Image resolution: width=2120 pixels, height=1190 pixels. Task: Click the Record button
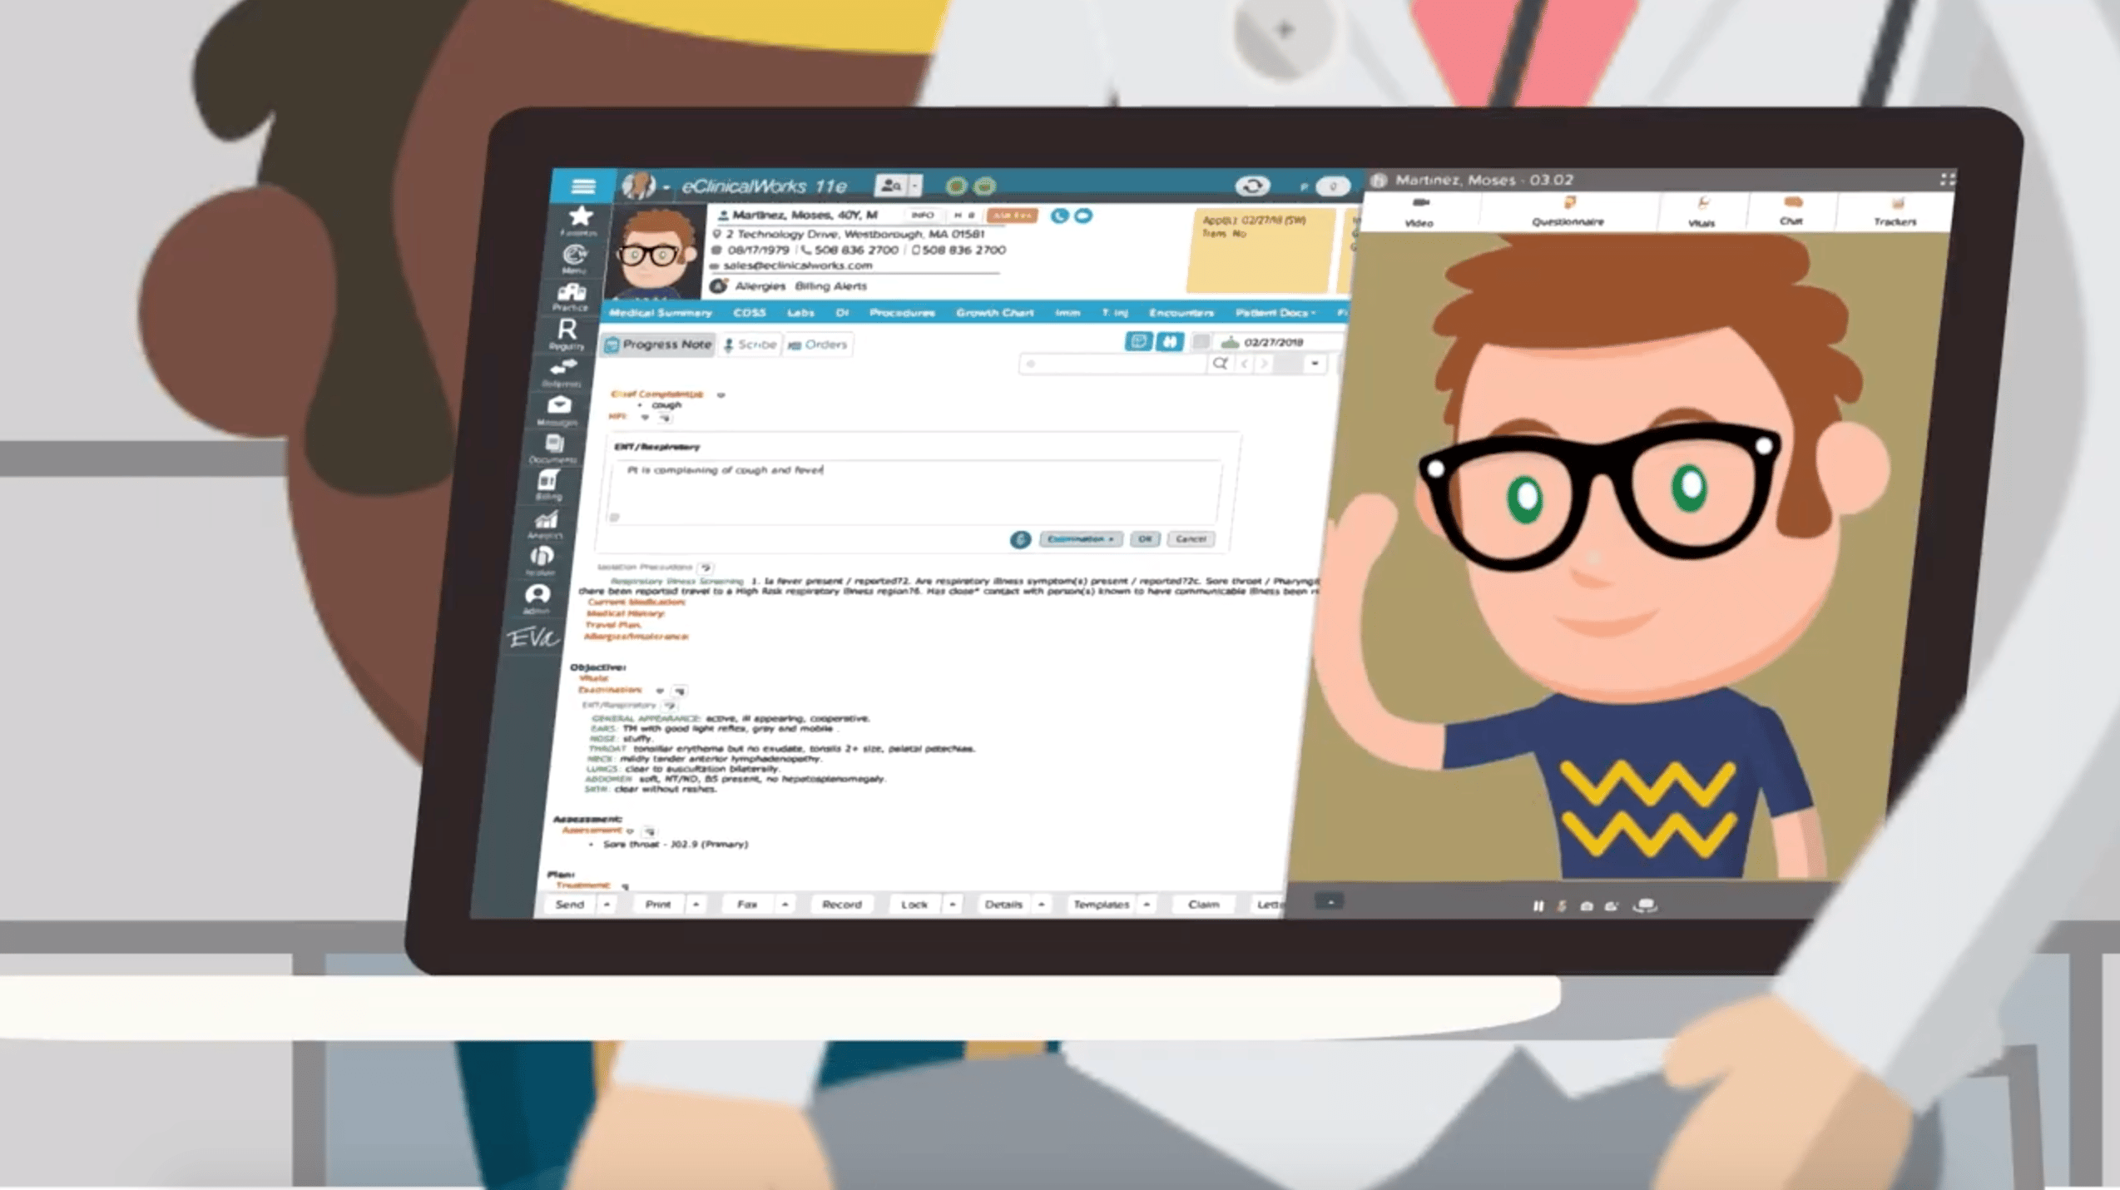(x=841, y=905)
